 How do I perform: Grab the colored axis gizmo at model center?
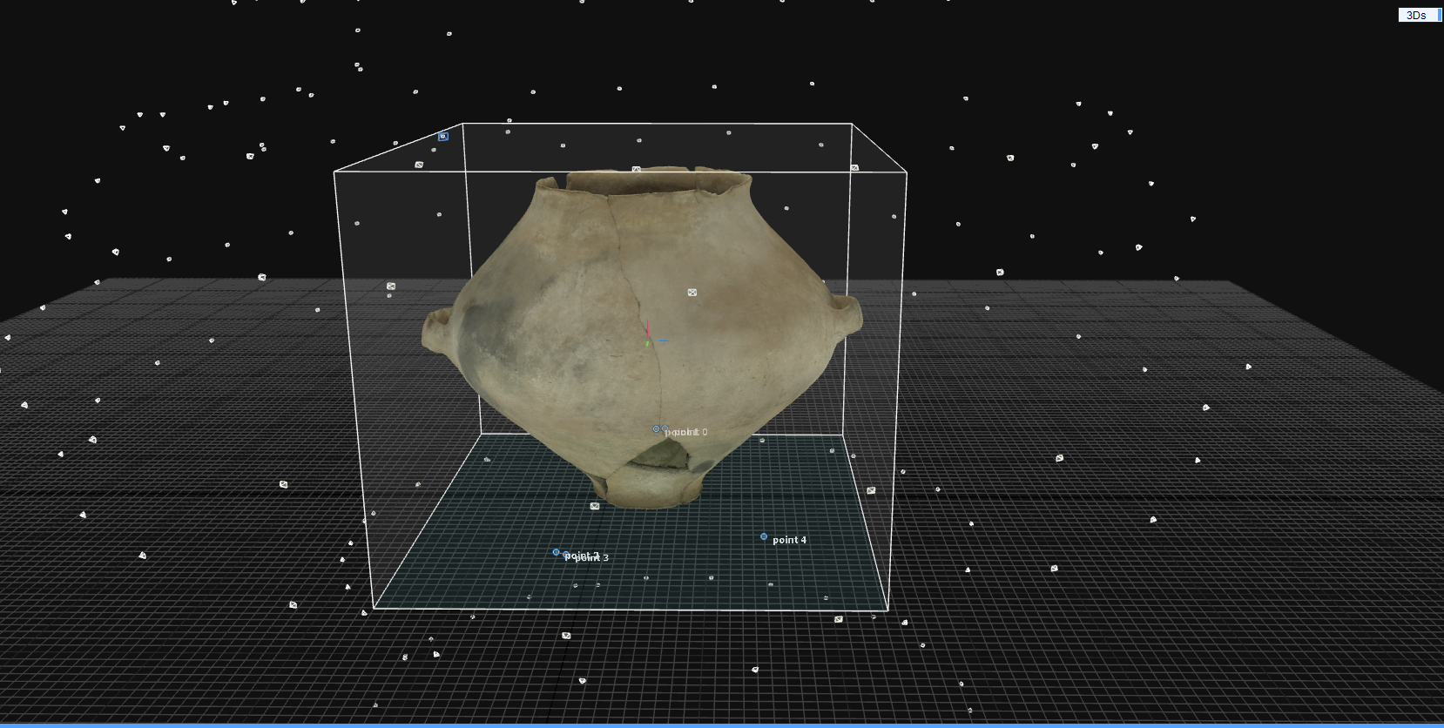coord(651,336)
